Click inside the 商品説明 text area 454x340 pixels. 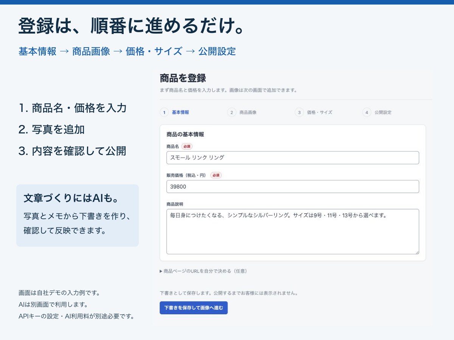coord(292,232)
